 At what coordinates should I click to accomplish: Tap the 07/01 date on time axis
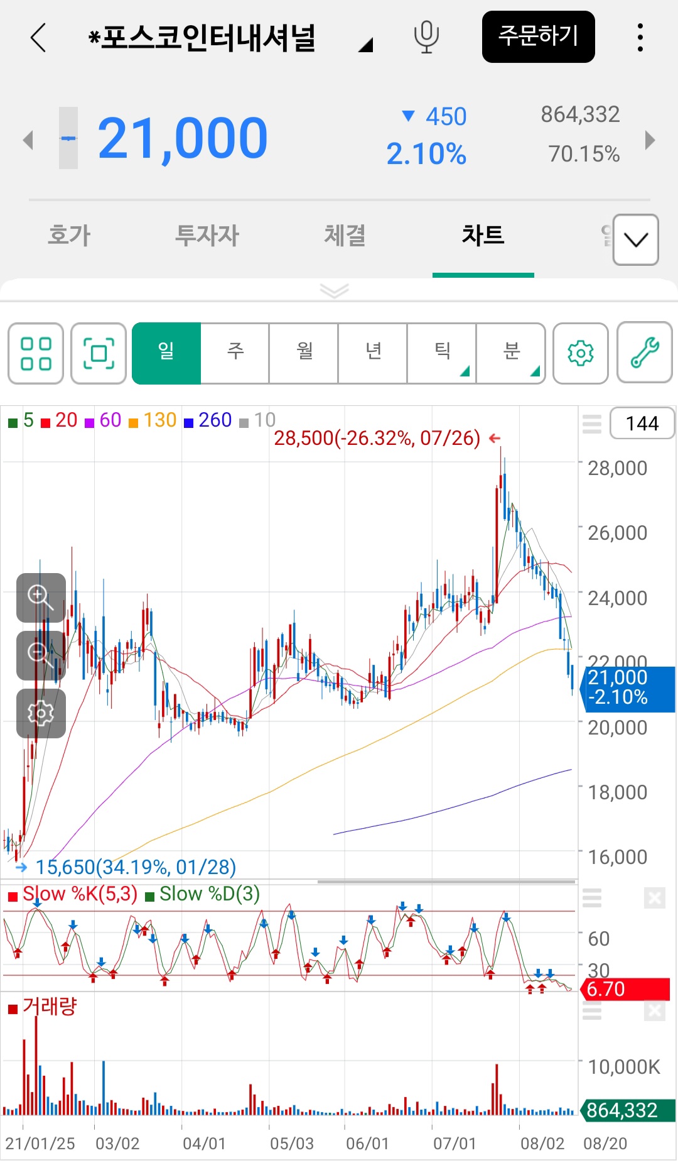[x=455, y=1144]
